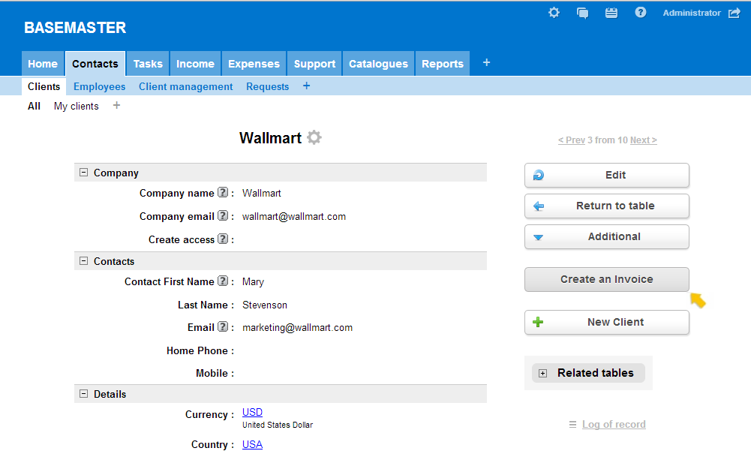Image resolution: width=751 pixels, height=457 pixels.
Task: Click Create an Invoice button
Action: tap(607, 279)
